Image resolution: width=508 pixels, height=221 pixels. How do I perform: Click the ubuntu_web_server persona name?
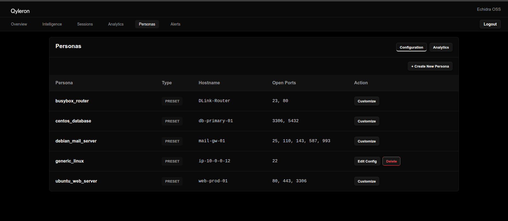tap(76, 181)
